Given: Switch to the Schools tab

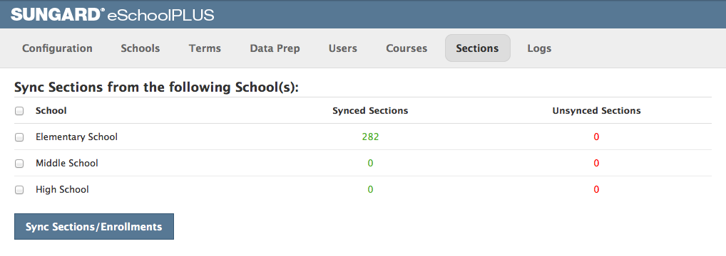Looking at the screenshot, I should pos(140,48).
